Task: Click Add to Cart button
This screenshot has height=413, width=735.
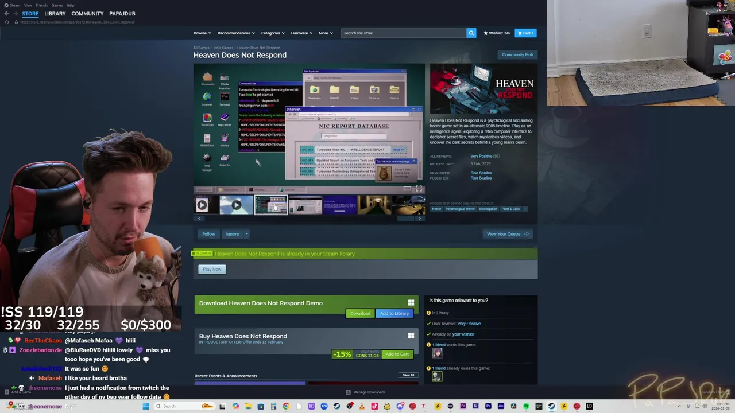Action: point(397,354)
